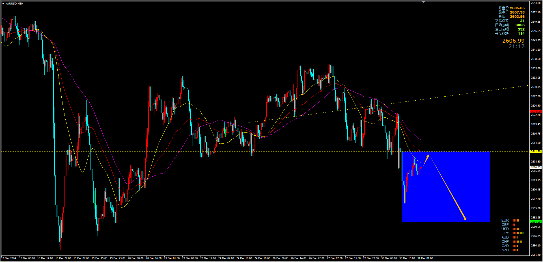Screen dimensions: 543x262
Task: Click the 2638.50 price scale value
Action: 536,59
